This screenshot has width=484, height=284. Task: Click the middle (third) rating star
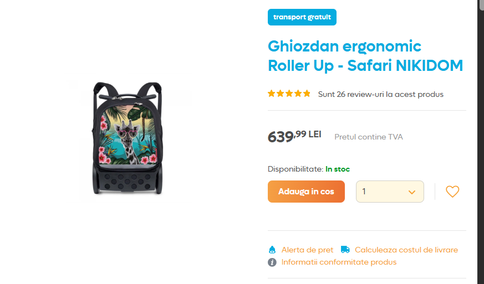point(289,94)
